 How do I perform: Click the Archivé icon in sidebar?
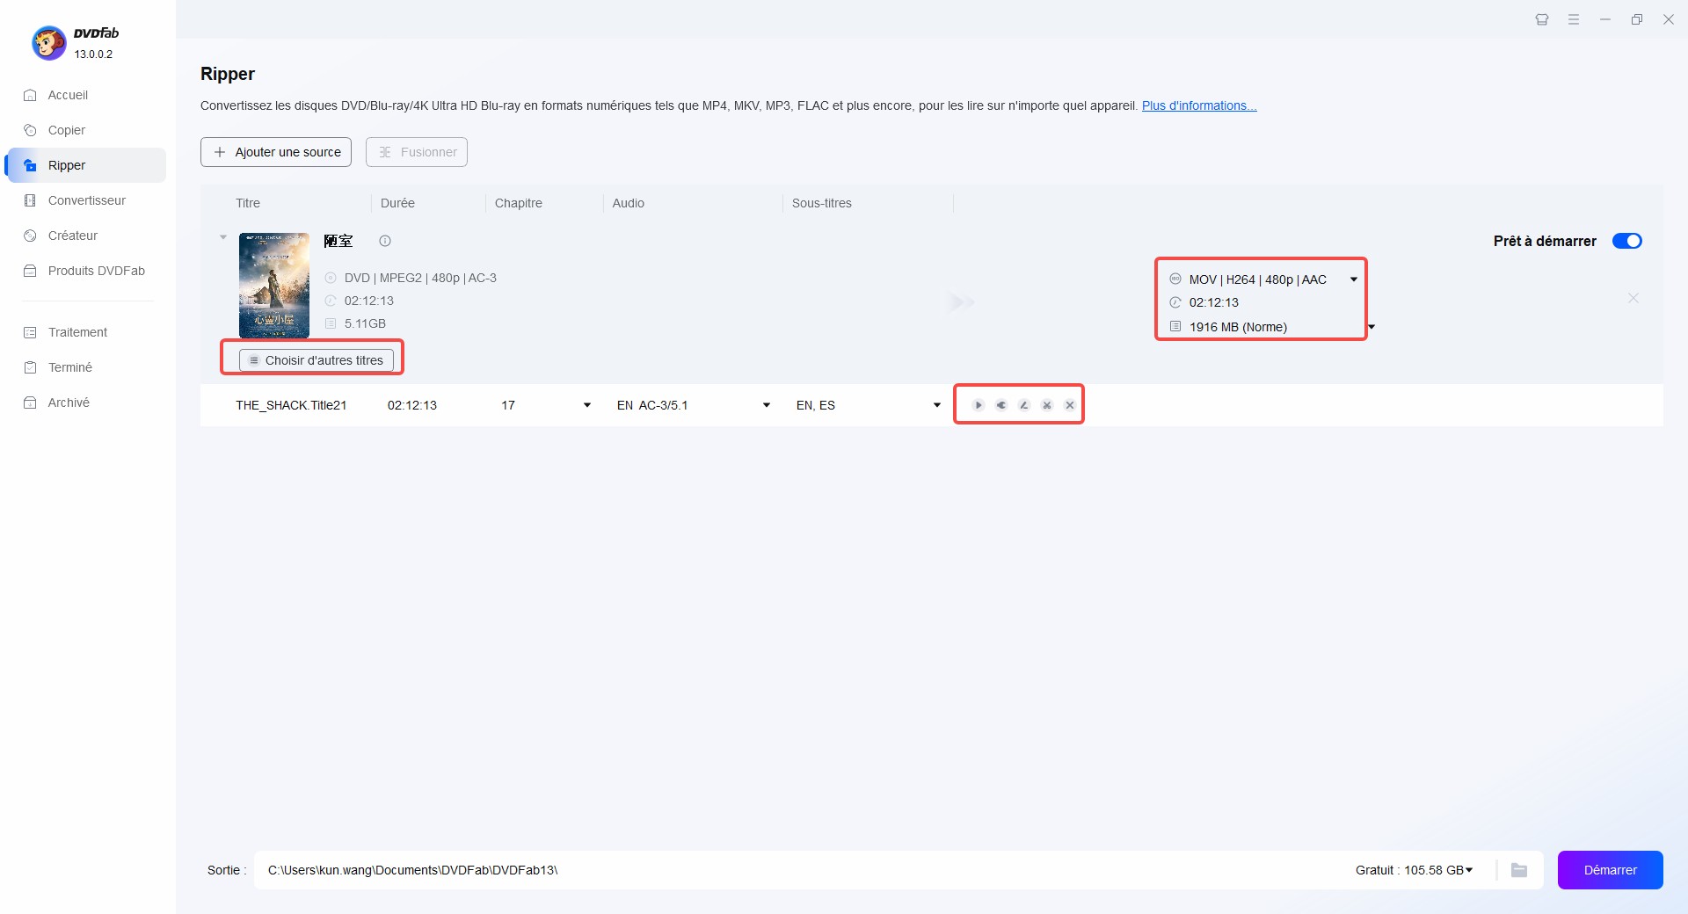[x=30, y=403]
